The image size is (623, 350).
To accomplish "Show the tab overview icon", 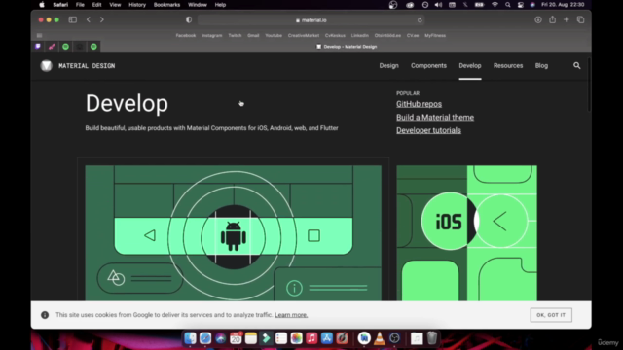I will tap(580, 19).
